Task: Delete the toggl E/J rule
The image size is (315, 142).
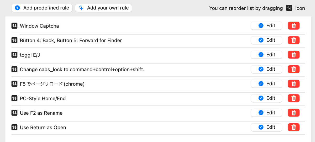Action: point(294,55)
